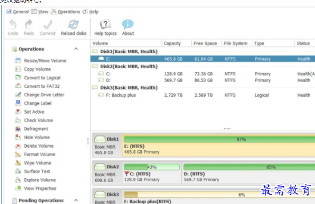Screen dimensions: 315x204
Task: Click the Disk2 label in disk map
Action: (x=113, y=167)
